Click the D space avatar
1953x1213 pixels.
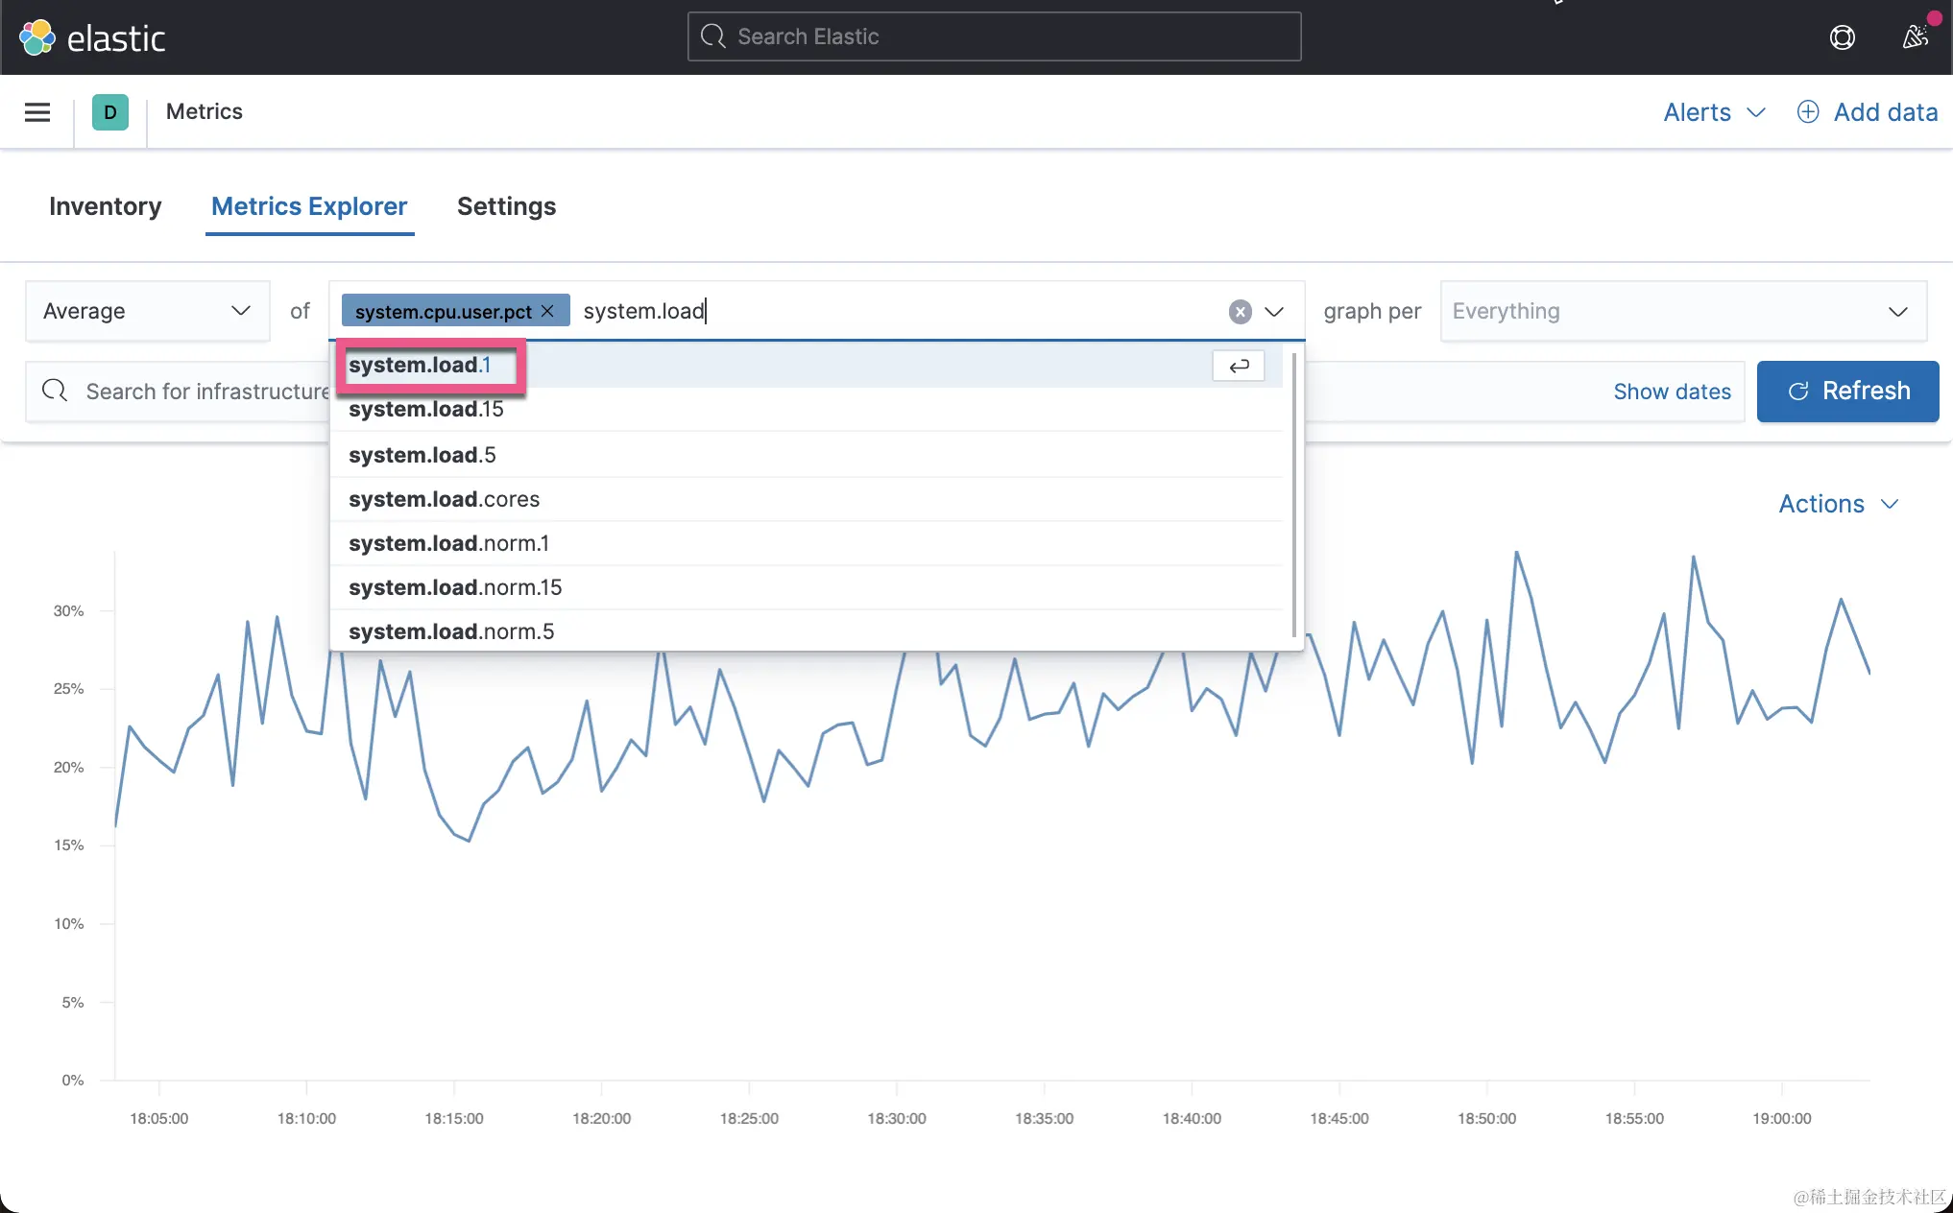click(110, 112)
